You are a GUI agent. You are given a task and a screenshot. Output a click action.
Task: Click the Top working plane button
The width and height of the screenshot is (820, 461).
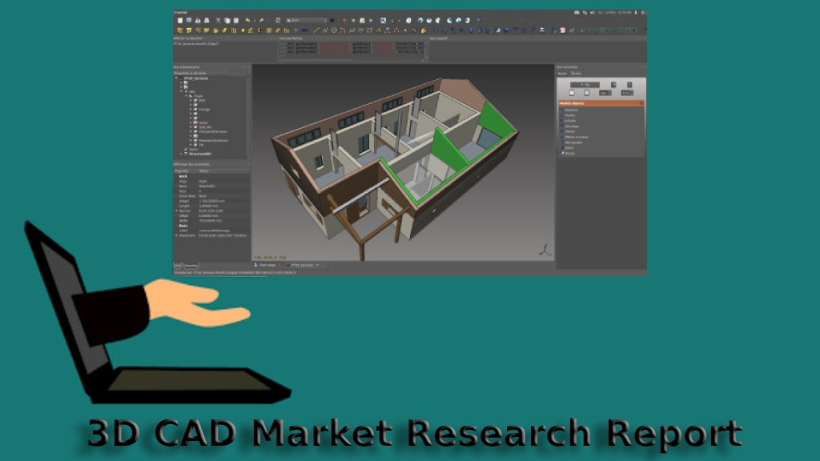[x=585, y=85]
